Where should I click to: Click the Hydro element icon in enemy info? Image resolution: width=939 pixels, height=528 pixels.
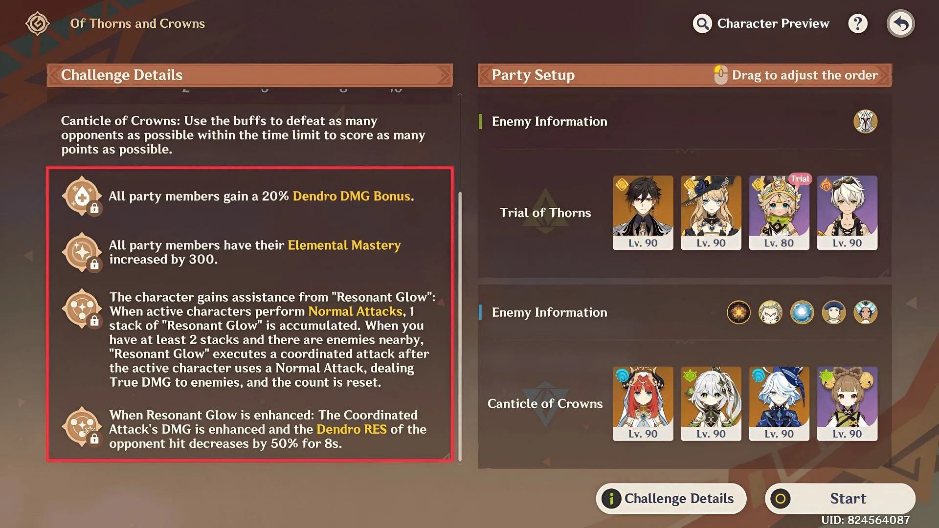[804, 313]
